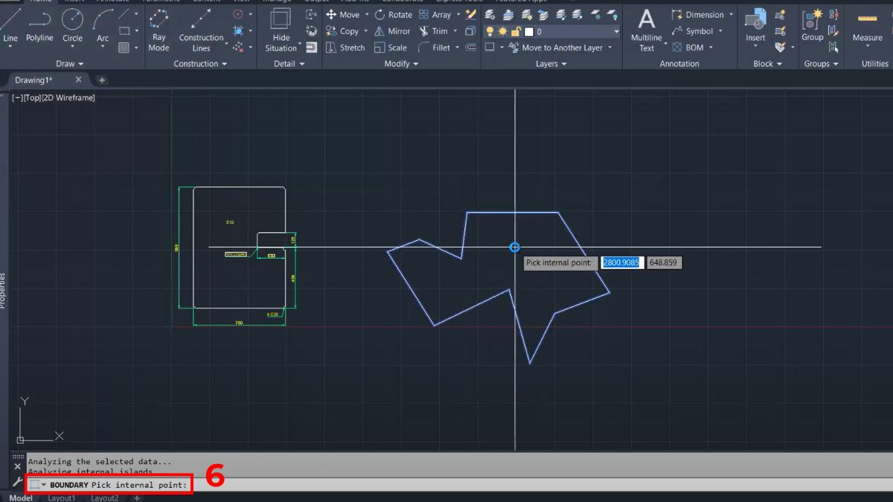Close the command line panel

[x=17, y=466]
